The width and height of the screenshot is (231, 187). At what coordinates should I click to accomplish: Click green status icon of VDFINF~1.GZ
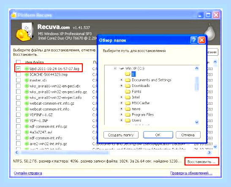point(27,115)
